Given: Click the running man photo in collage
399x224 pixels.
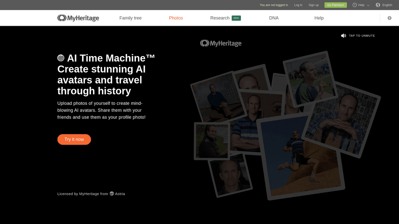Looking at the screenshot, I should pos(301,155).
